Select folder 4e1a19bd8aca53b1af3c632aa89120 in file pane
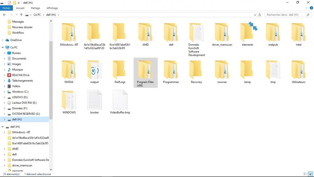Viewport: 314px width, 177px height. point(94,32)
